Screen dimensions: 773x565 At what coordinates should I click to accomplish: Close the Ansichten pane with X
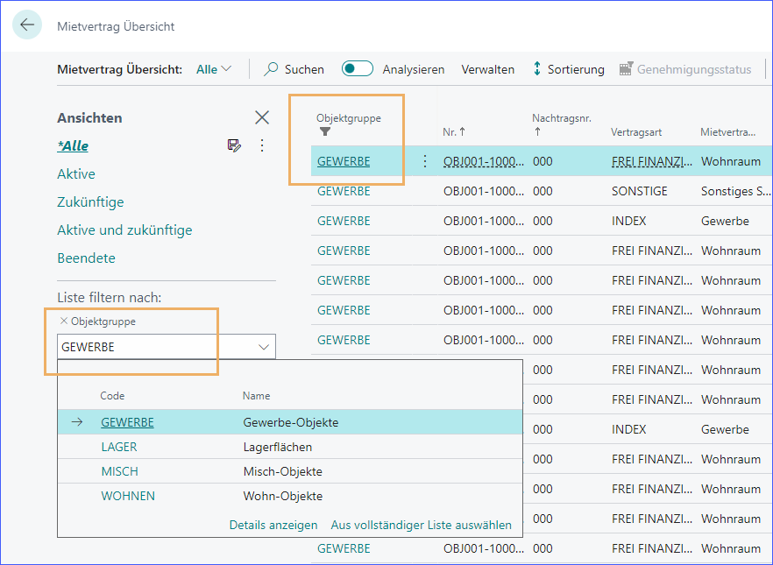pyautogui.click(x=261, y=117)
